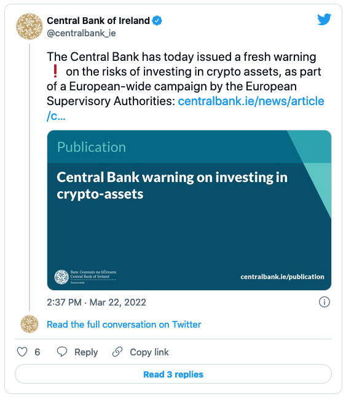Open Central Bank of Ireland profile avatar
Screen dimensions: 346x399
click(29, 26)
